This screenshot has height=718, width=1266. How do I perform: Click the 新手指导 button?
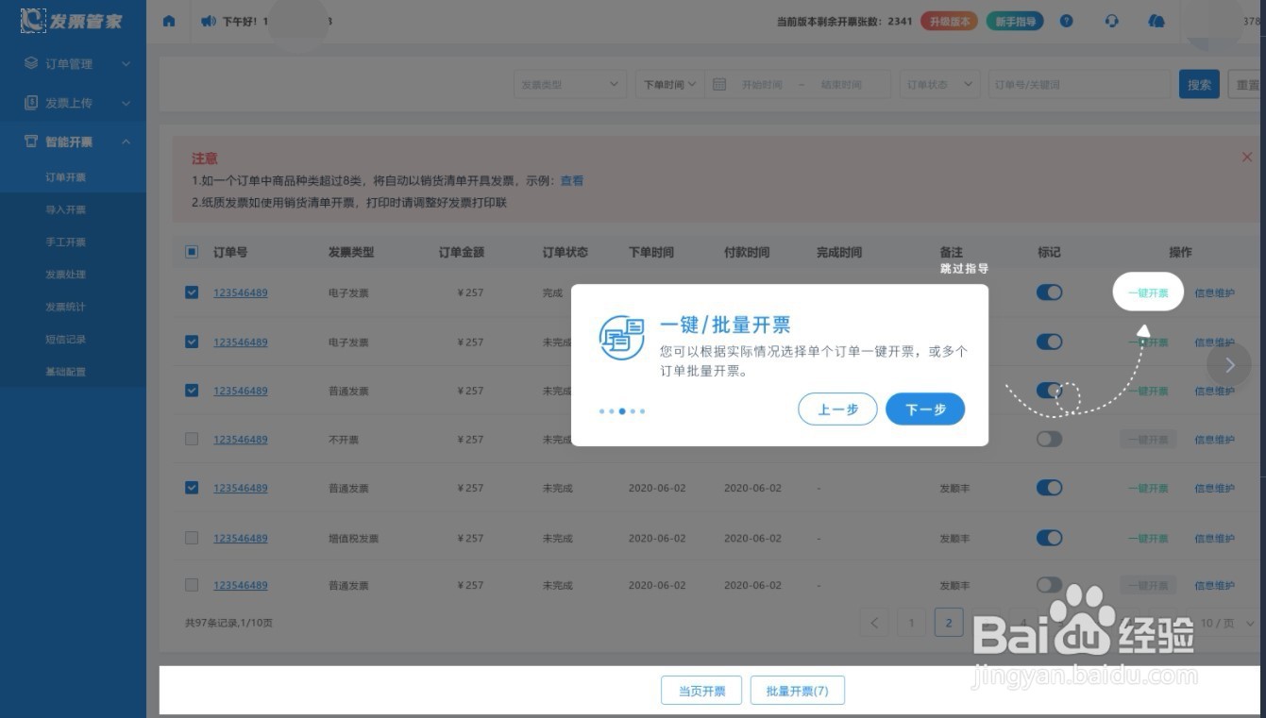[1015, 21]
